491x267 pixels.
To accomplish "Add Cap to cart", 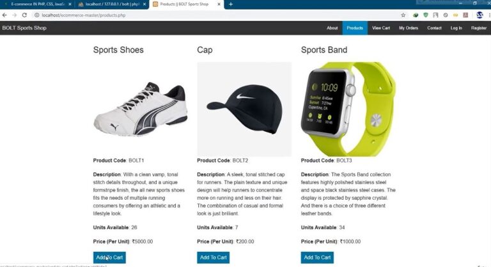I will [214, 257].
